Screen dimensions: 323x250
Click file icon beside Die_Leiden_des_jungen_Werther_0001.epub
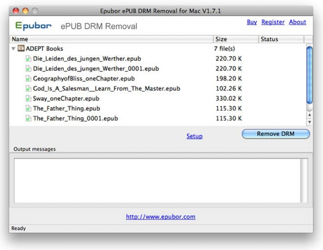point(29,68)
